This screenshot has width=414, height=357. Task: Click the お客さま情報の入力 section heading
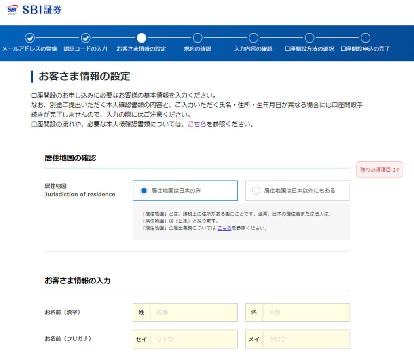pyautogui.click(x=78, y=280)
